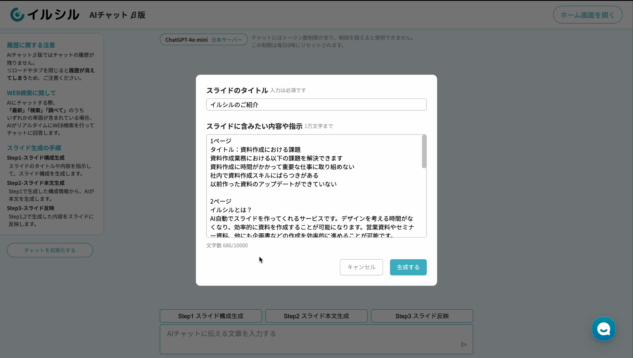Click the AIチャット β版 title text
The height and width of the screenshot is (358, 633).
(117, 15)
